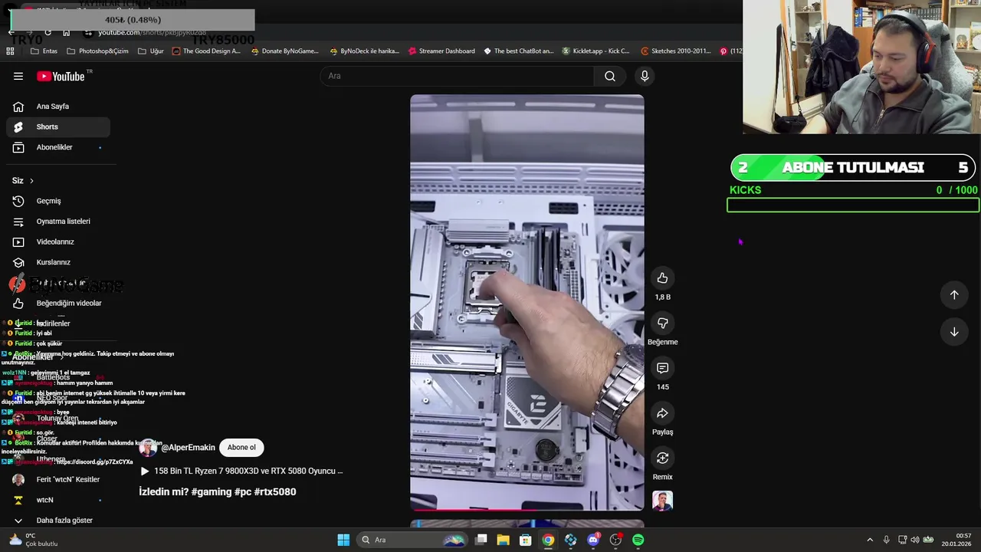Open Spotify from the taskbar
Image resolution: width=981 pixels, height=552 pixels.
638,540
